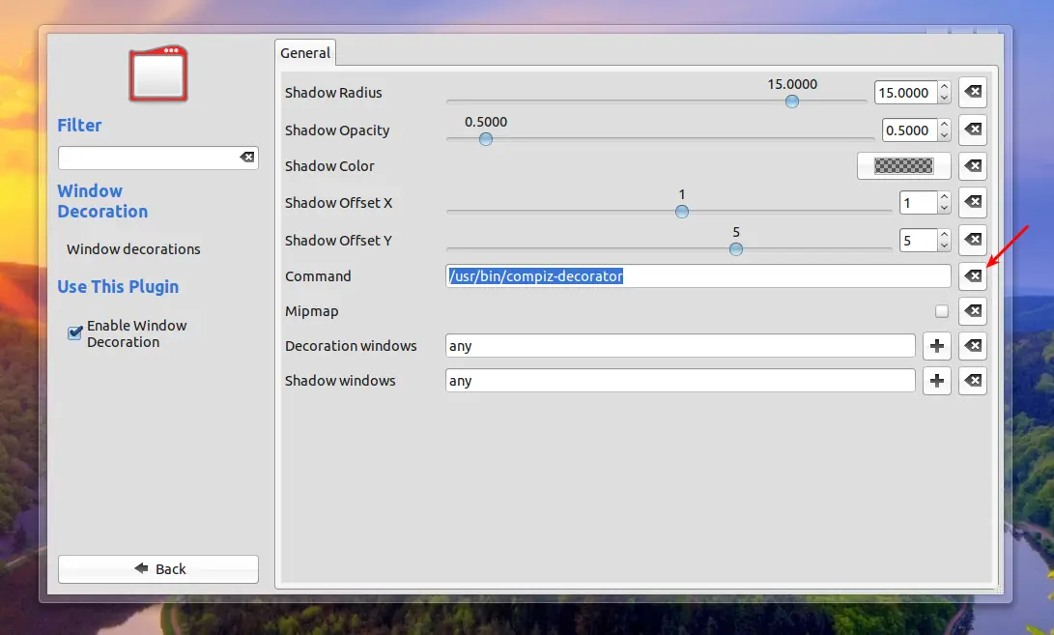Image resolution: width=1054 pixels, height=635 pixels.
Task: Increase Shadow Opacity with the spinner arrow
Action: point(945,125)
